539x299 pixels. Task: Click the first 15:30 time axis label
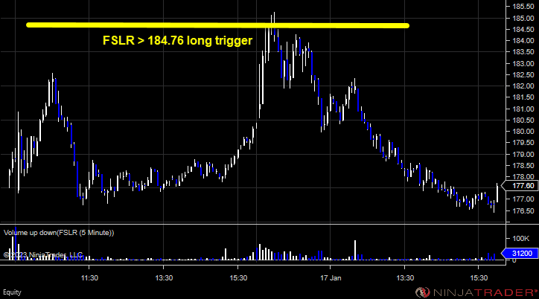pos(238,277)
